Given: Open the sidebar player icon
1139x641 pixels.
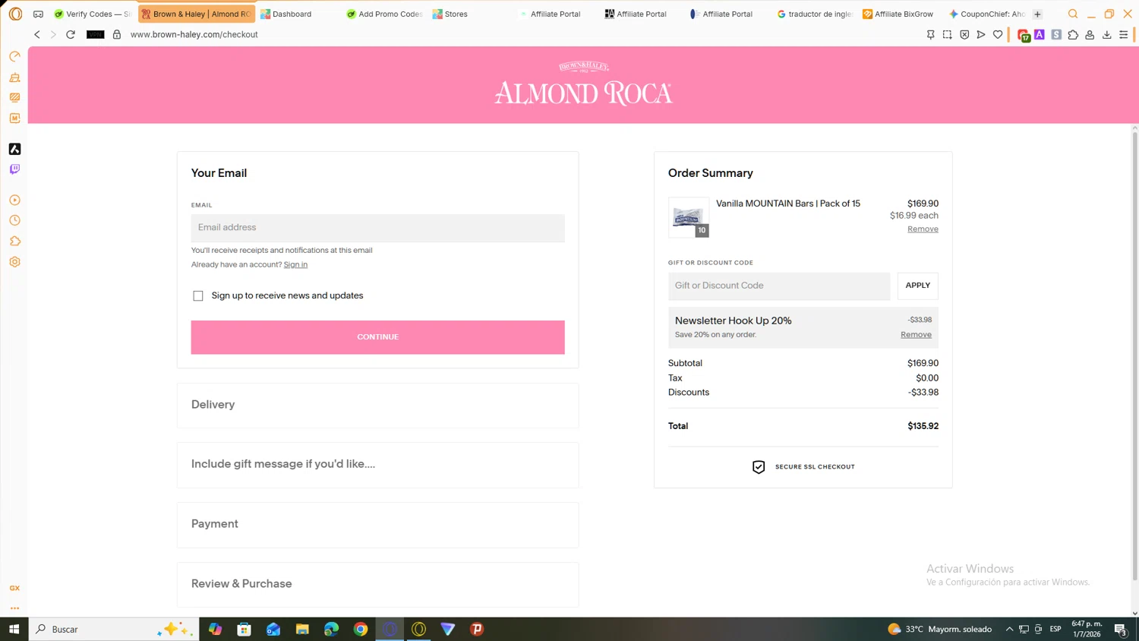Looking at the screenshot, I should tap(14, 201).
